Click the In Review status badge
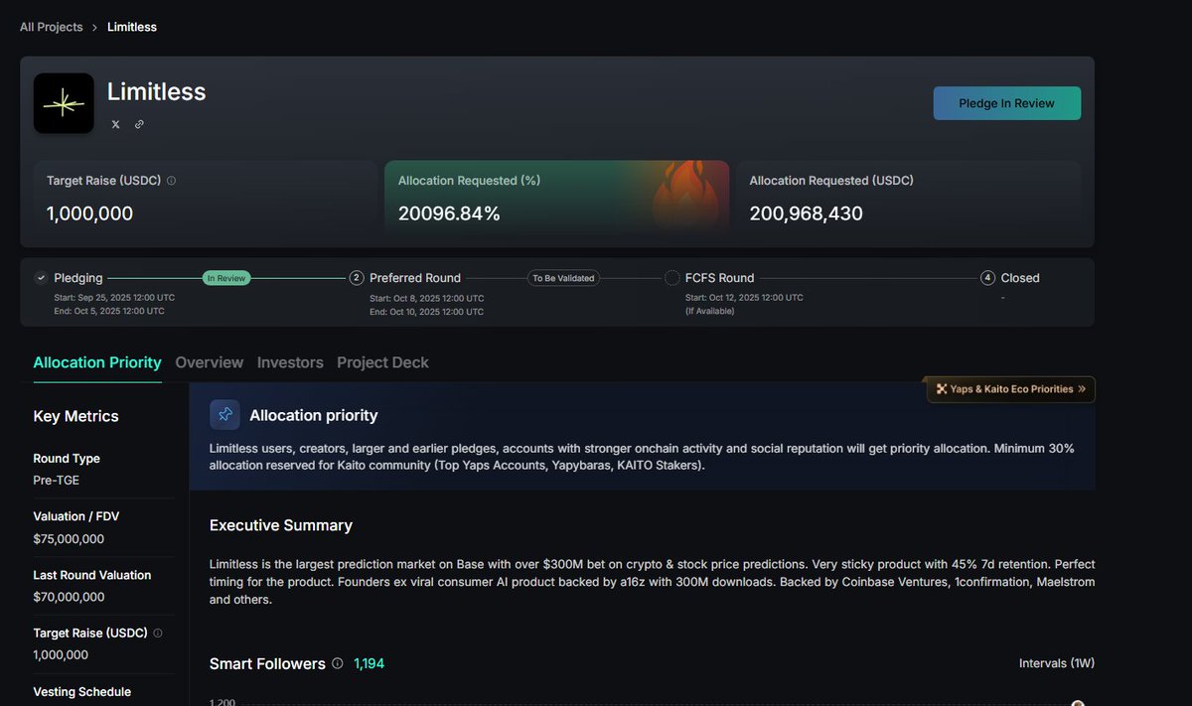 226,278
